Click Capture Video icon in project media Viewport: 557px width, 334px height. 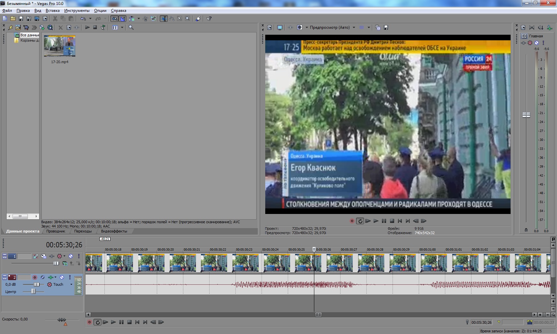(x=26, y=27)
